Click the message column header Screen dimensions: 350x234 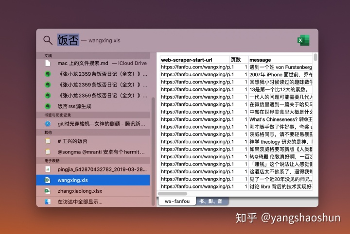[280, 60]
